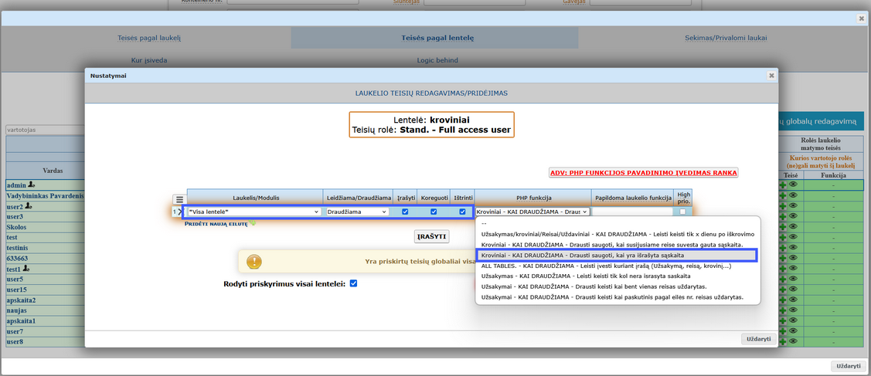The image size is (871, 376).
Task: Click the green plus icon in Skolos row
Action: pos(783,227)
